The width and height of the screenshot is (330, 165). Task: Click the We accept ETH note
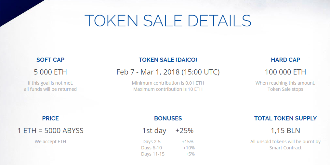pos(50,142)
